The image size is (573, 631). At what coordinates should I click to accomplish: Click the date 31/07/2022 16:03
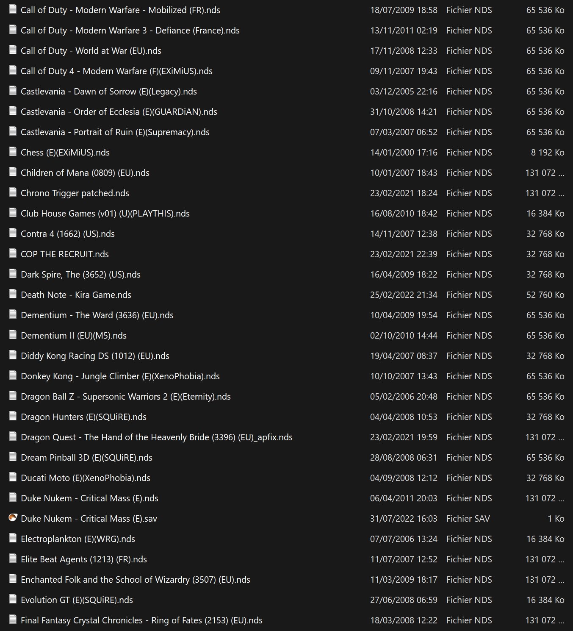[404, 519]
